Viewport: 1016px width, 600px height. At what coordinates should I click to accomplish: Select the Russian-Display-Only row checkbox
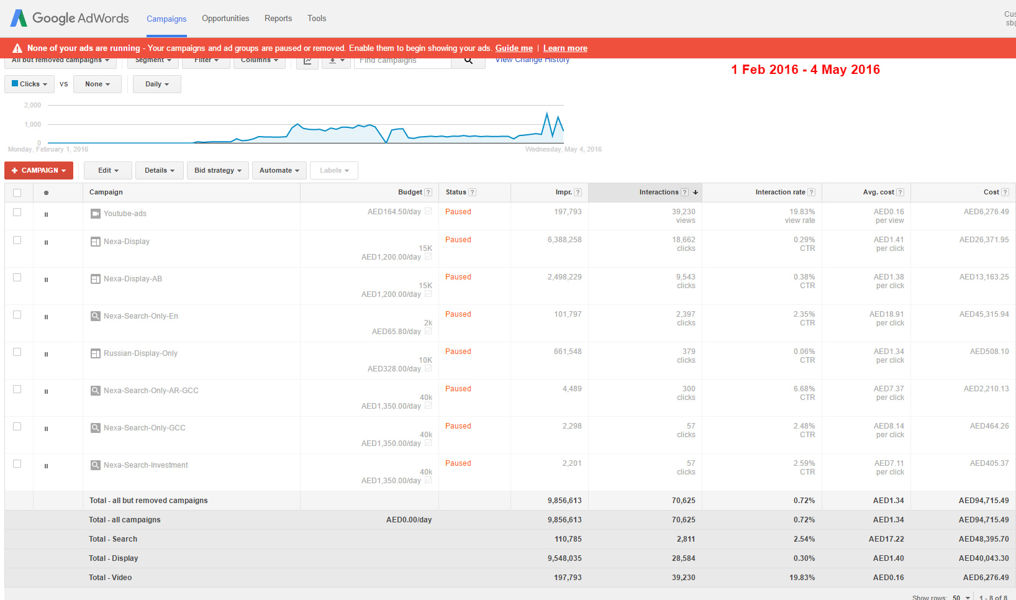(17, 352)
